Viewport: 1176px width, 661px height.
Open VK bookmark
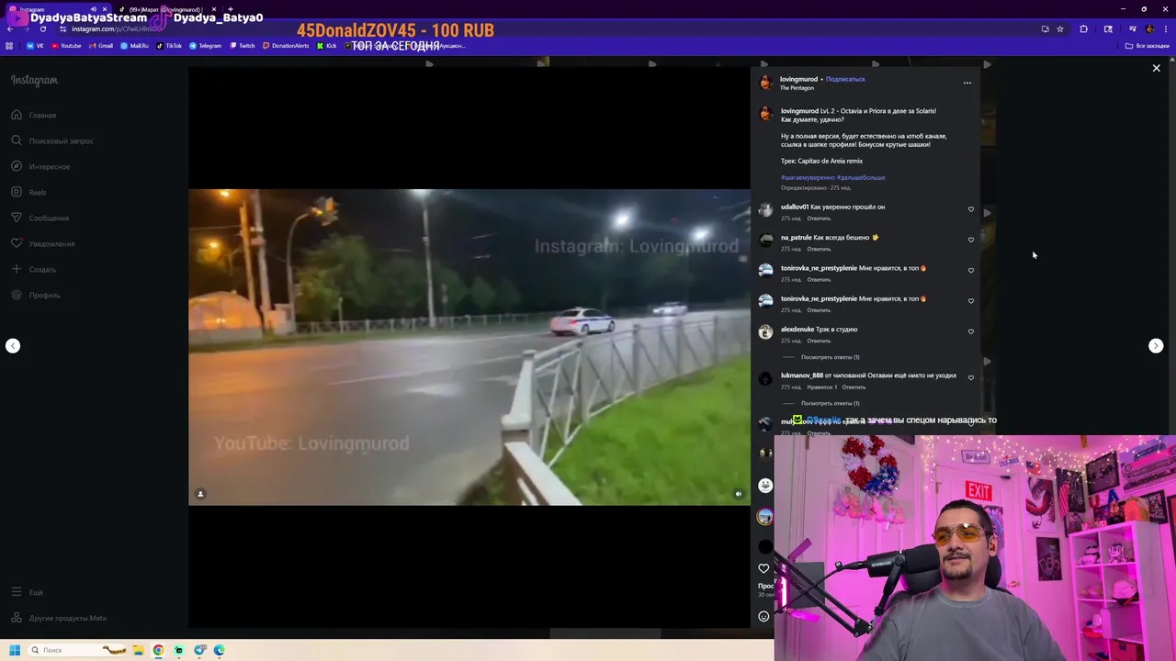(x=35, y=45)
